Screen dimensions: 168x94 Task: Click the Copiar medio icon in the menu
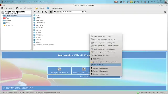click(x=92, y=59)
